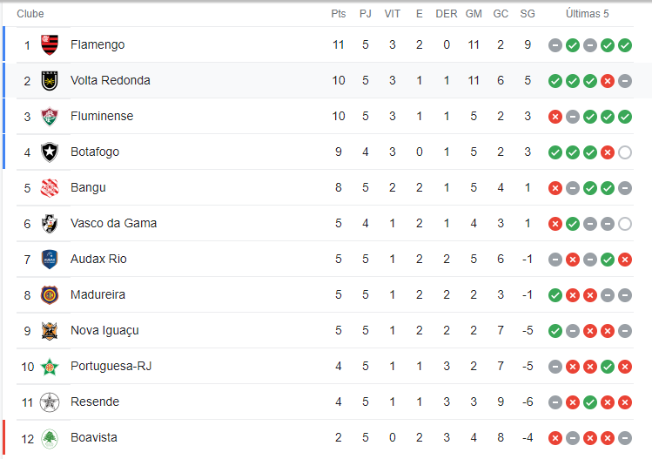Click Vasco da Gama's empty upcoming match circle
The width and height of the screenshot is (652, 459).
(x=624, y=224)
